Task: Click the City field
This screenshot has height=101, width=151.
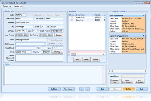Action: pos(24,27)
